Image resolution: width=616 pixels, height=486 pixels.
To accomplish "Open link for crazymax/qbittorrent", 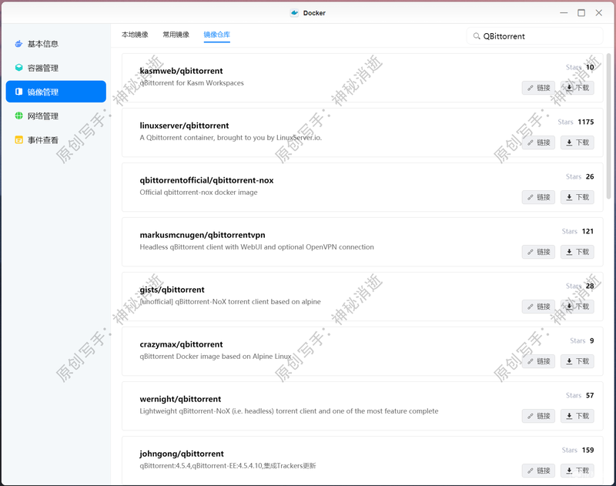I will (x=538, y=360).
